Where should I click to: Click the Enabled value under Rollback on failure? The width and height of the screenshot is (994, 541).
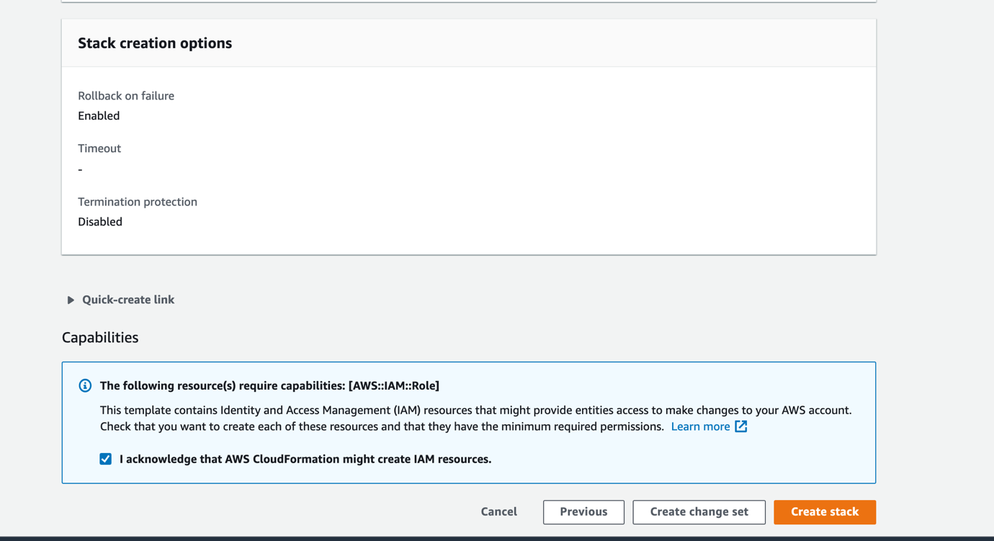(x=99, y=116)
